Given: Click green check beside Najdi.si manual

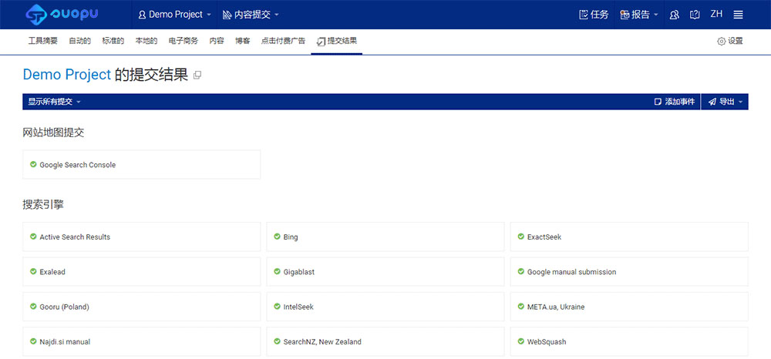Looking at the screenshot, I should [x=33, y=341].
